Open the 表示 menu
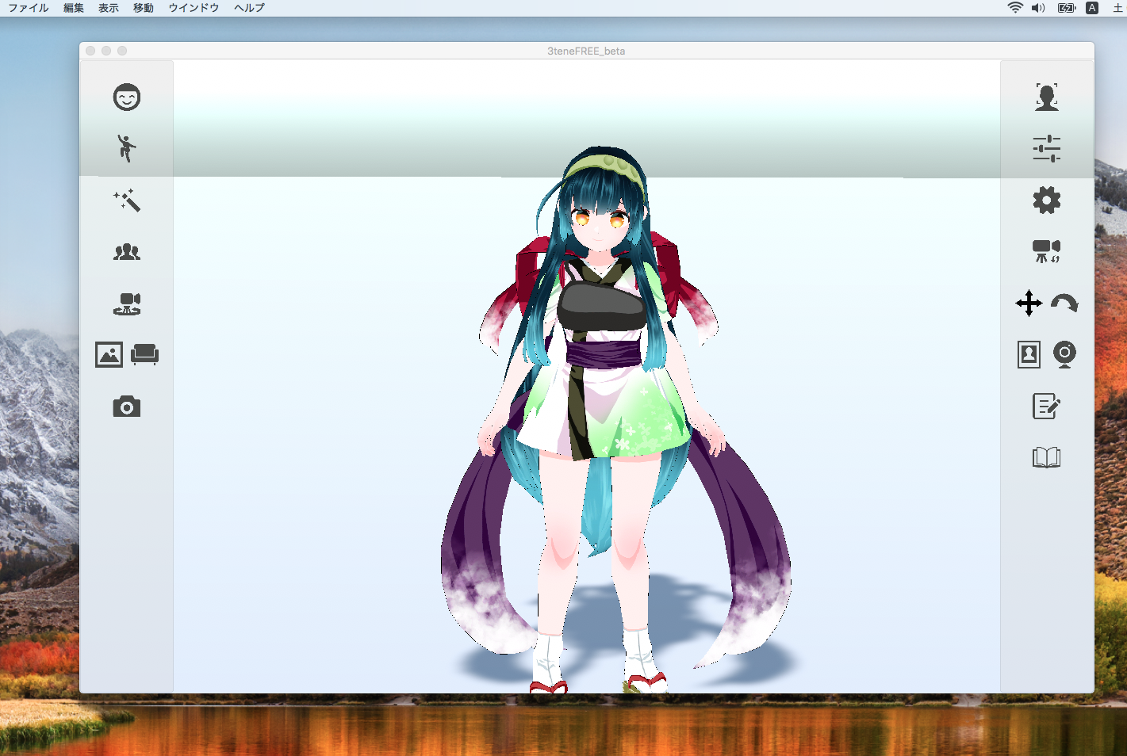This screenshot has height=756, width=1127. [x=109, y=8]
